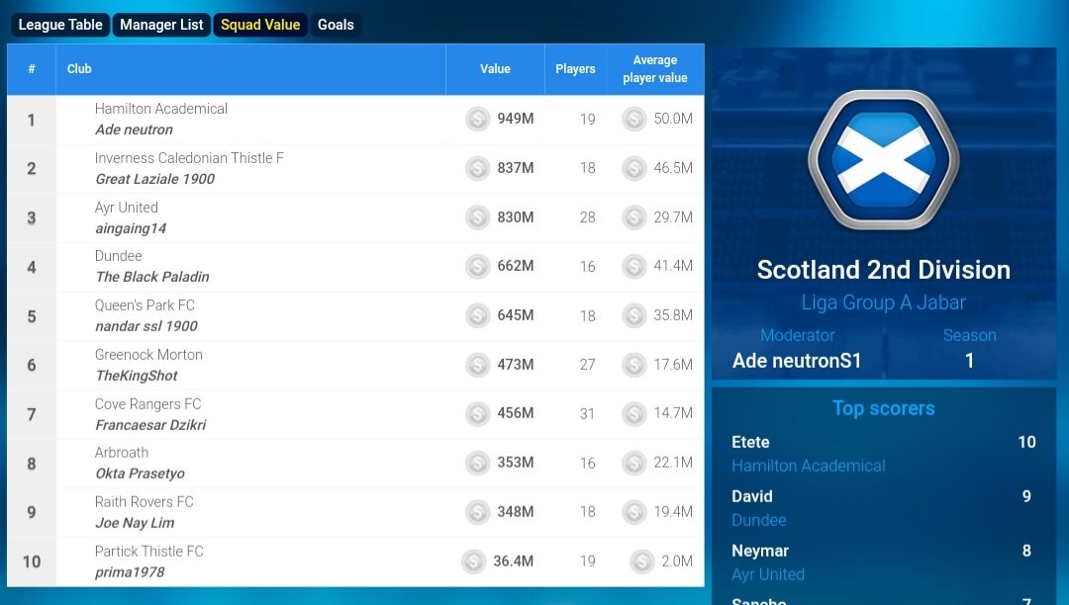Screen dimensions: 1069x605
Task: Click coin icon beside 41.4M average value
Action: click(634, 266)
